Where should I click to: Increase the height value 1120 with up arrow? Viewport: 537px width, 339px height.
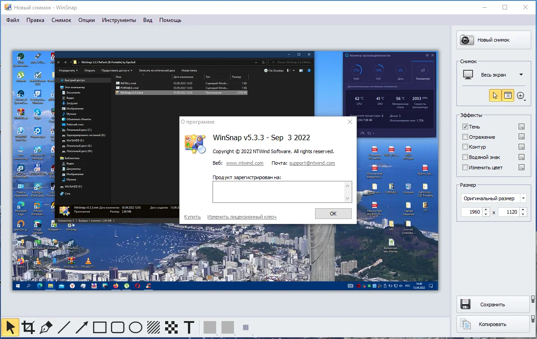(523, 210)
